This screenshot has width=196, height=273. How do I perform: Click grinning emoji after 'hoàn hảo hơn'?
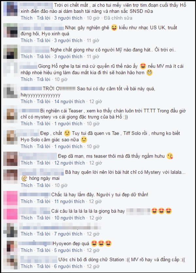coord(149,73)
